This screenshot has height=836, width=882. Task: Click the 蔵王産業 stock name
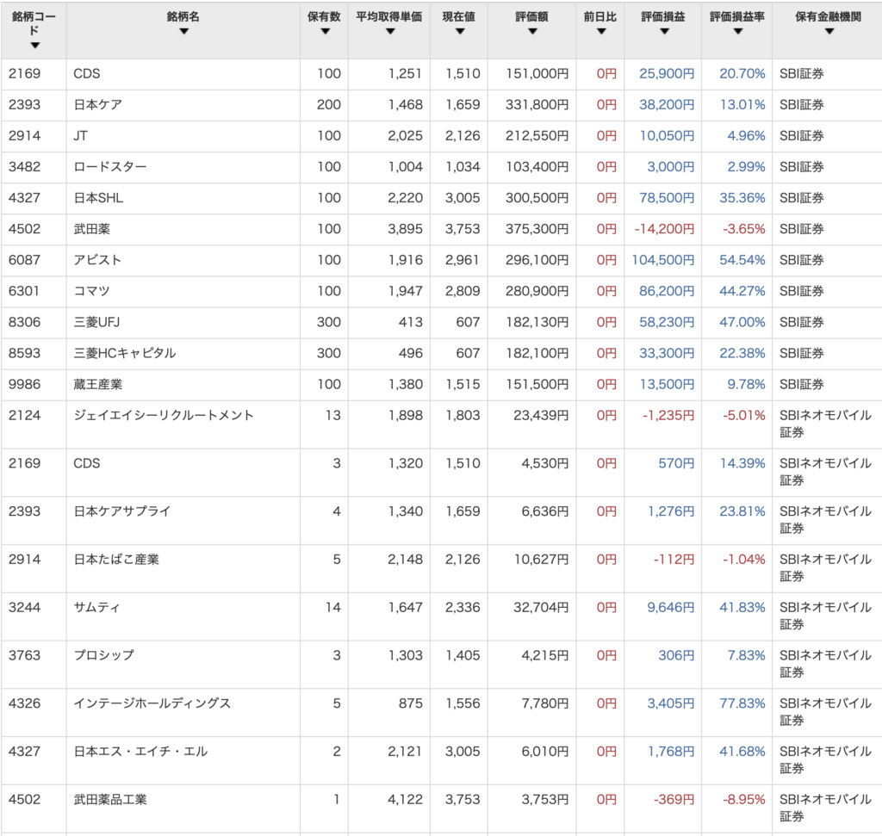98,384
